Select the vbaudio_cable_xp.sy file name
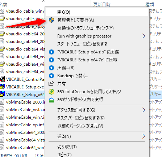 click(x=25, y=26)
